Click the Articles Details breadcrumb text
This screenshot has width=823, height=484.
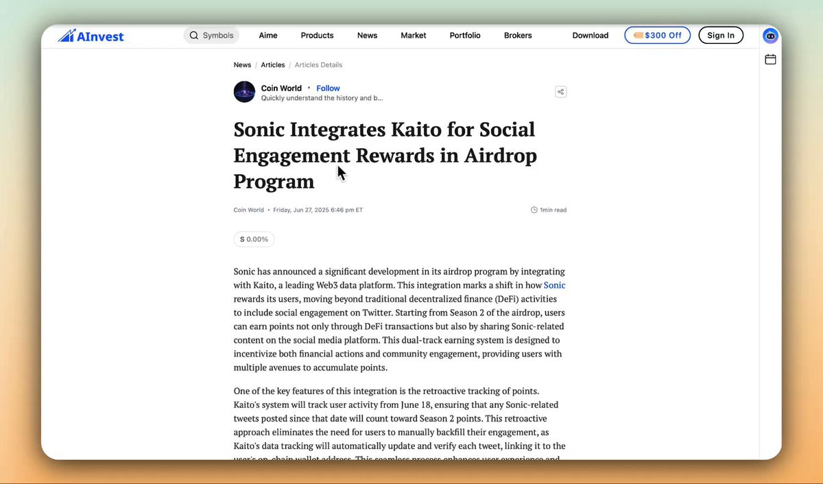click(x=318, y=65)
